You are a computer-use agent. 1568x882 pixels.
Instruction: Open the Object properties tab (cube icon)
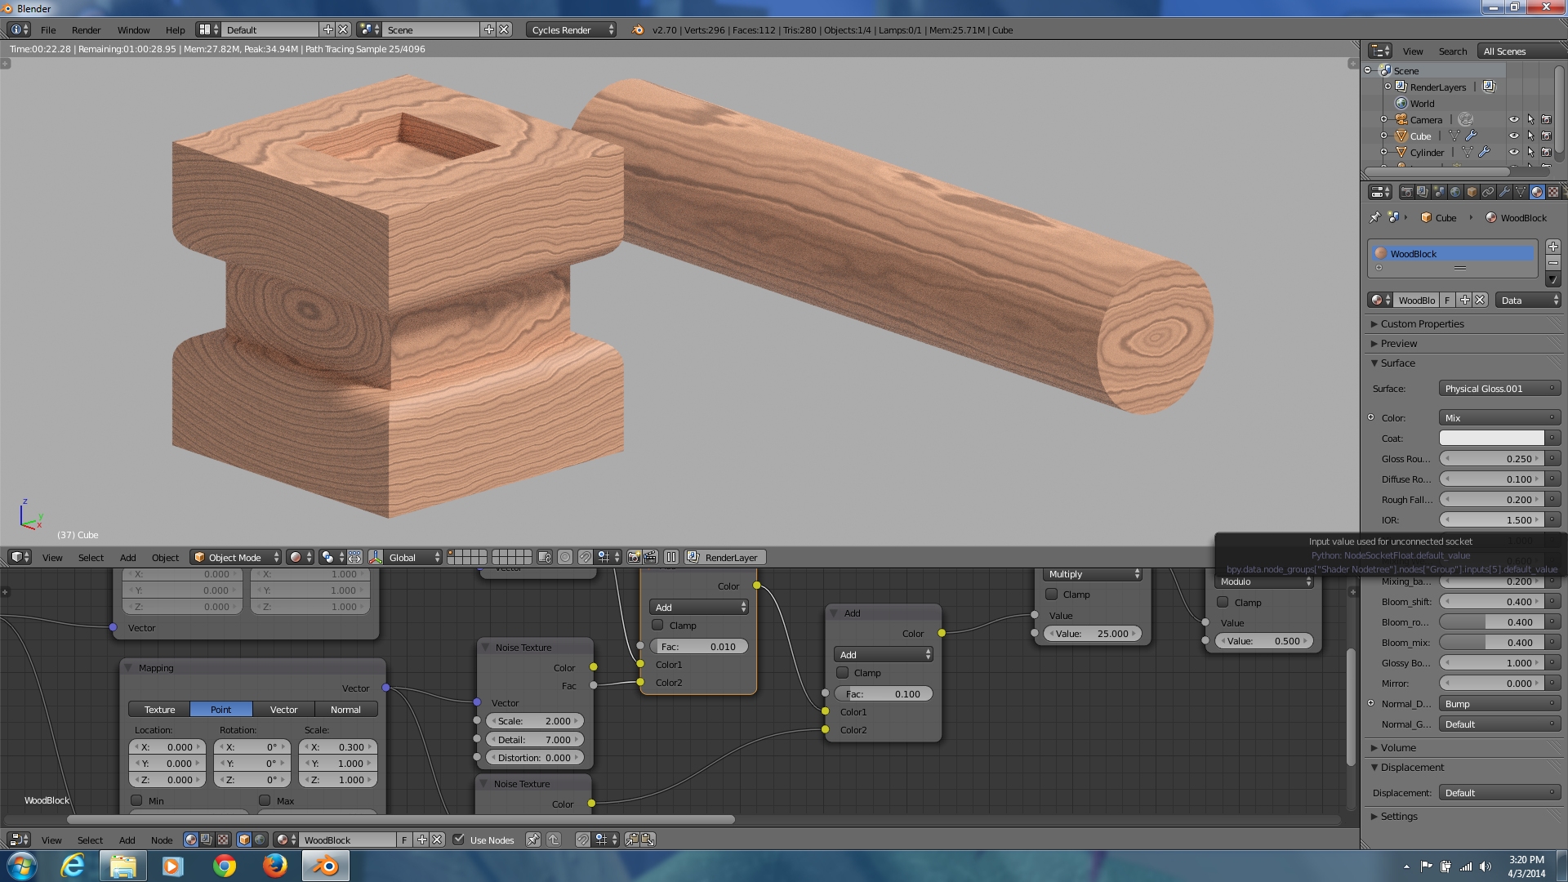click(1472, 192)
